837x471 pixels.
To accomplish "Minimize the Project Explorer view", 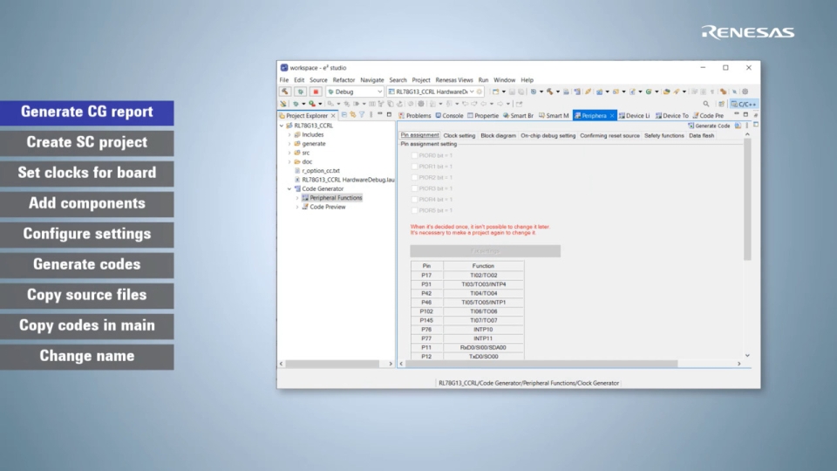I will 380,114.
